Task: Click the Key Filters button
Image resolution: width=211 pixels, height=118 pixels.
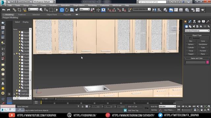Action: pos(169,110)
